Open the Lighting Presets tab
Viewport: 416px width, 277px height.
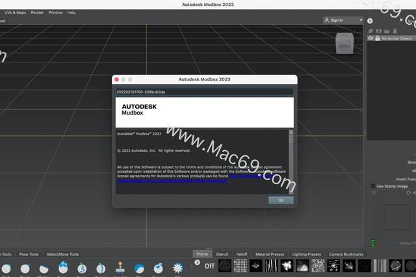point(306,254)
